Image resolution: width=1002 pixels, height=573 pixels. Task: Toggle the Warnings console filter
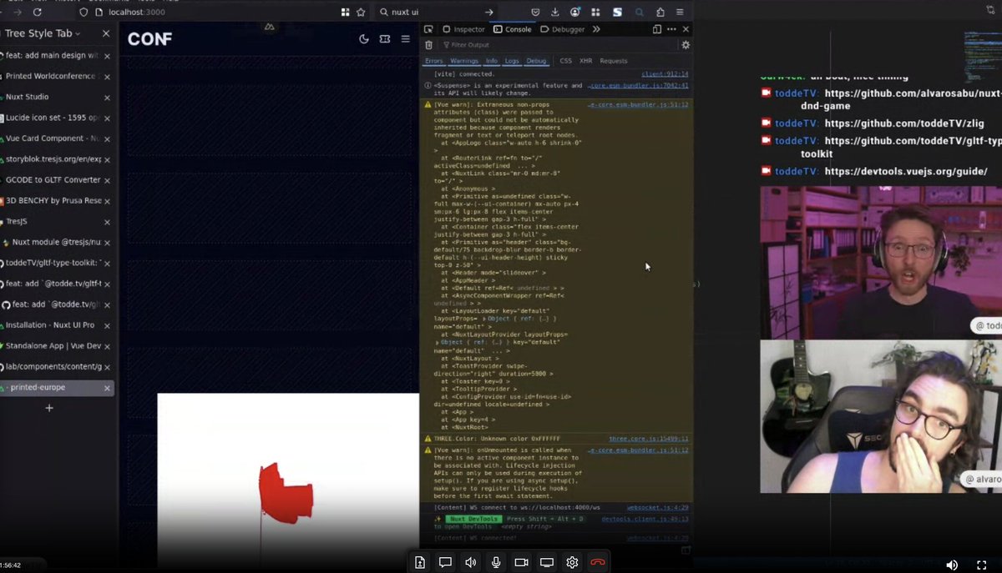pos(464,61)
